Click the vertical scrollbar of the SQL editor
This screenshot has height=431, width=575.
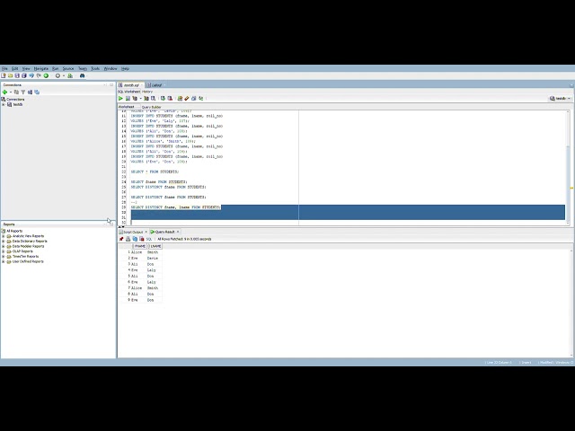tap(568, 167)
